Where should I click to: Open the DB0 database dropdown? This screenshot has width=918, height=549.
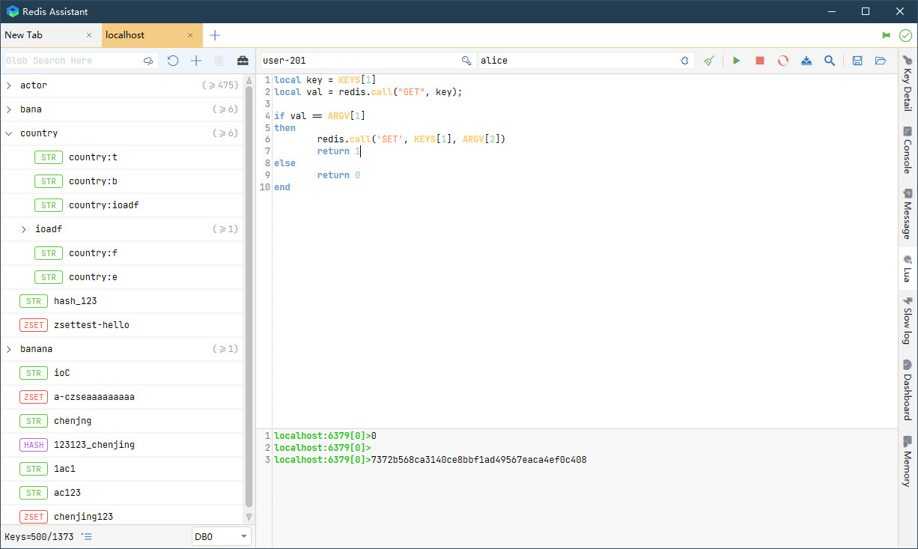tap(222, 537)
